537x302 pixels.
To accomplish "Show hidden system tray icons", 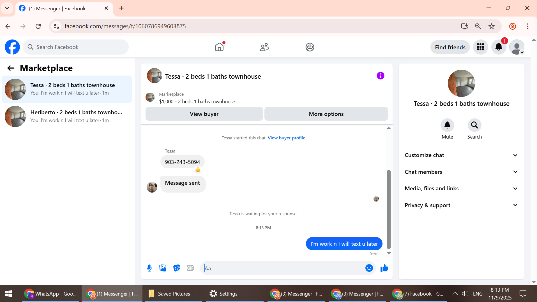I will click(x=455, y=294).
